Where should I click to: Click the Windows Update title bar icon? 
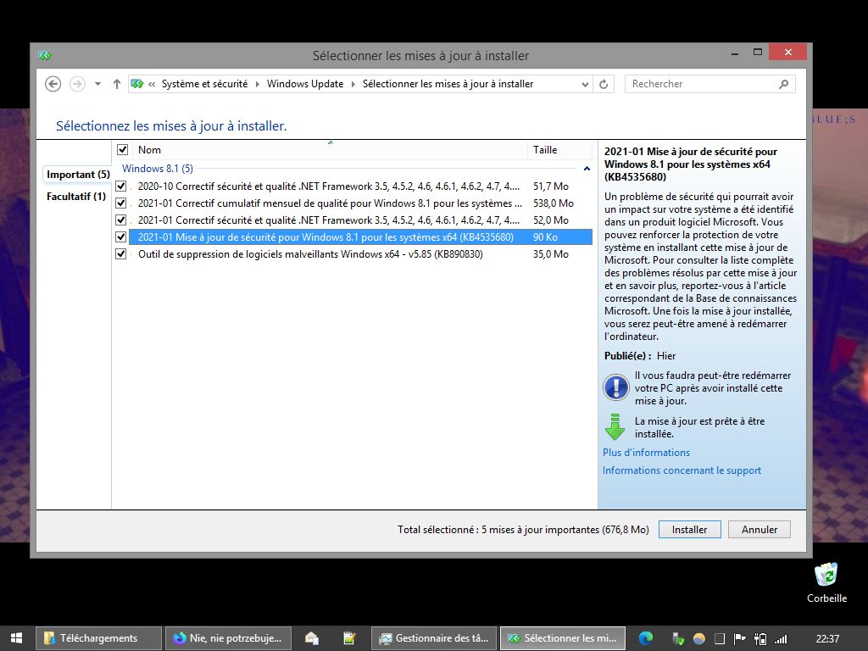click(x=45, y=55)
